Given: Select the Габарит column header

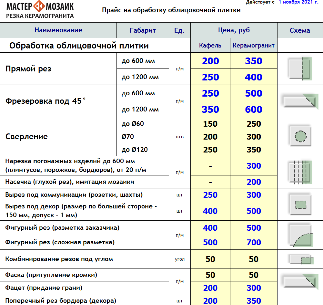Looking at the screenshot, I should pos(143,30).
